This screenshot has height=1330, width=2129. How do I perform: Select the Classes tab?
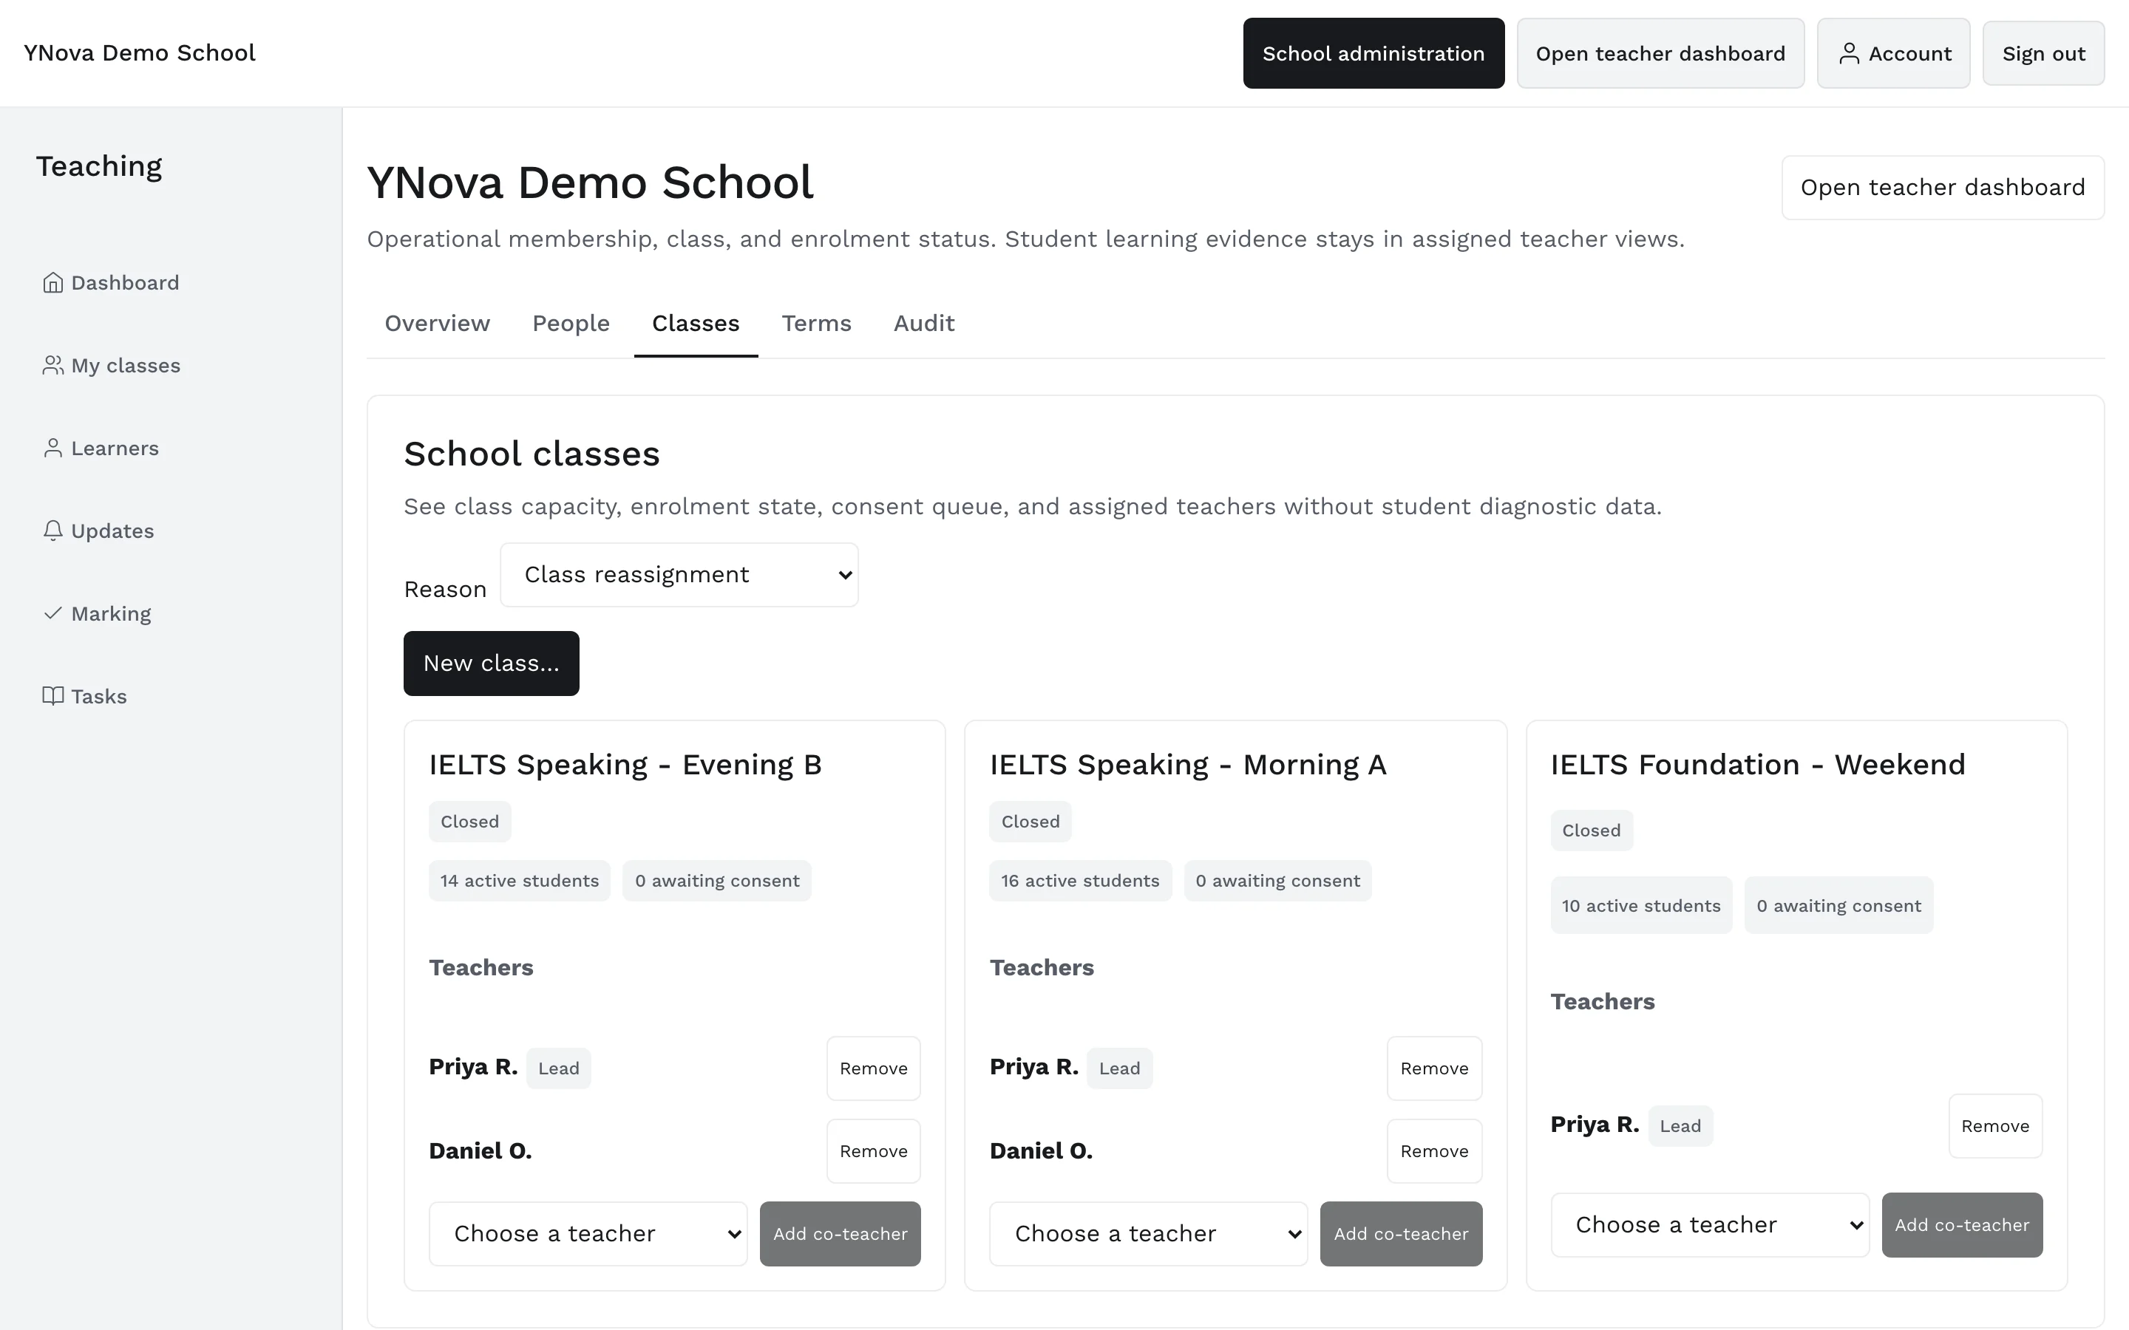click(696, 323)
